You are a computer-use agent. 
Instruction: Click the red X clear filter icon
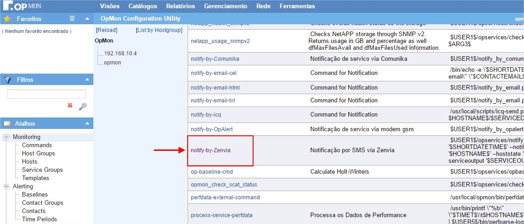pyautogui.click(x=70, y=105)
